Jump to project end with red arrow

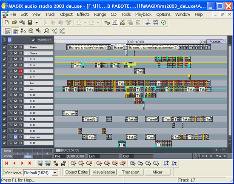tap(30, 163)
